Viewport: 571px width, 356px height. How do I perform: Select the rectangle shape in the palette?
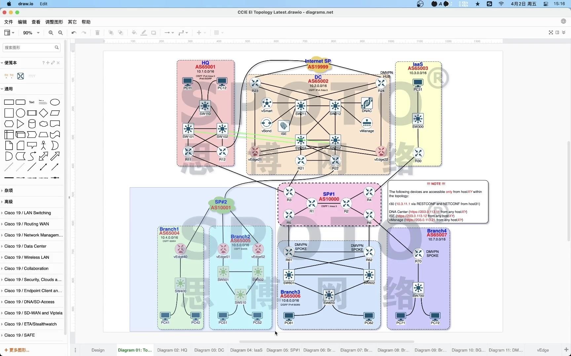(x=9, y=102)
